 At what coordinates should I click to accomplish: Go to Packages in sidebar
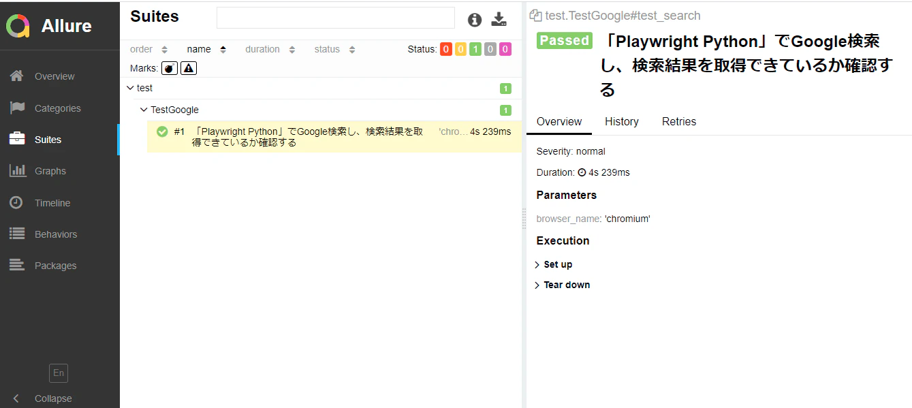click(x=55, y=266)
